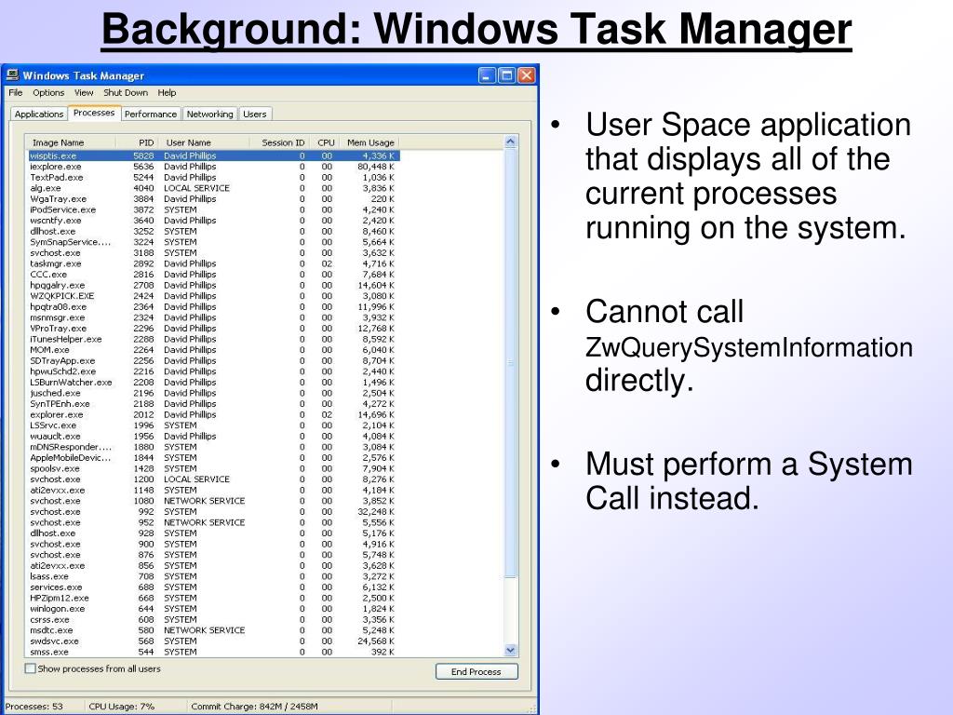Open the Networking tab

(x=209, y=115)
